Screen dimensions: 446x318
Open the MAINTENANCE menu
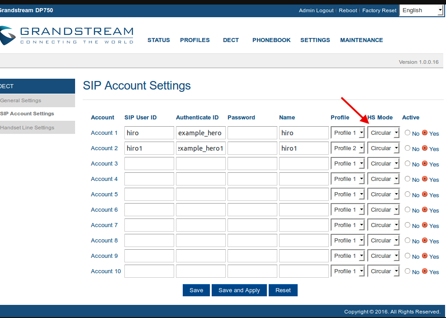[x=361, y=40]
